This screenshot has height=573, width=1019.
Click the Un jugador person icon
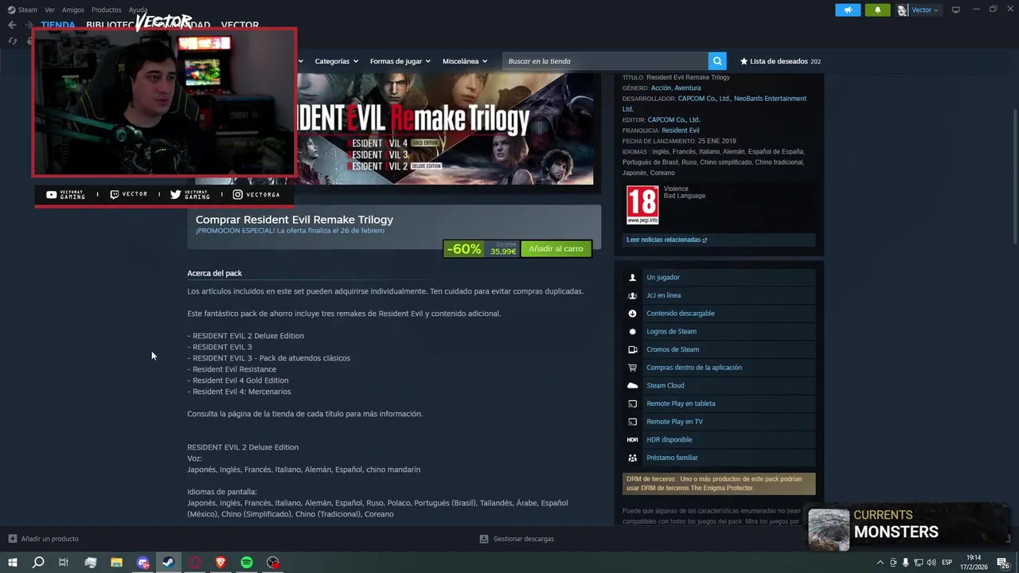tap(633, 278)
